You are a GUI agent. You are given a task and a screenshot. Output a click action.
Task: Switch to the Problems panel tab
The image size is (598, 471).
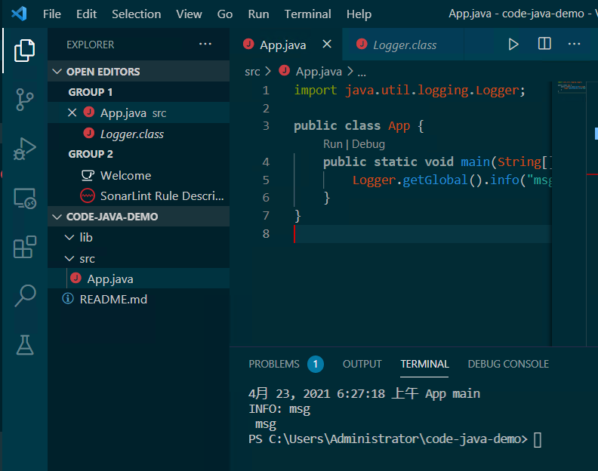click(x=274, y=364)
